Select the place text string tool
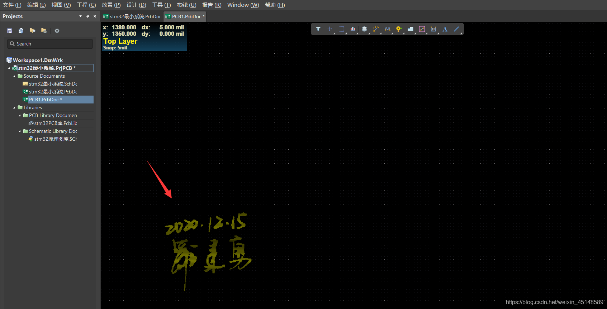 [445, 29]
